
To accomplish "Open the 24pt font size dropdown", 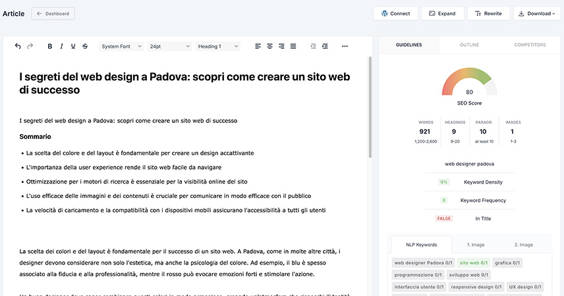I will (x=169, y=46).
